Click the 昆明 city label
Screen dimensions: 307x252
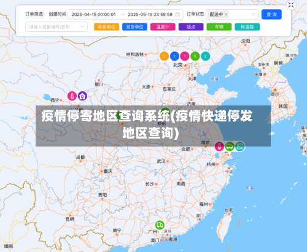point(70,219)
